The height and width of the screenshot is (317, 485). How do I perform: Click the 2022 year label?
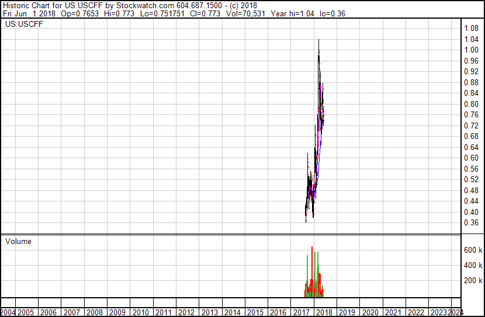(416, 312)
